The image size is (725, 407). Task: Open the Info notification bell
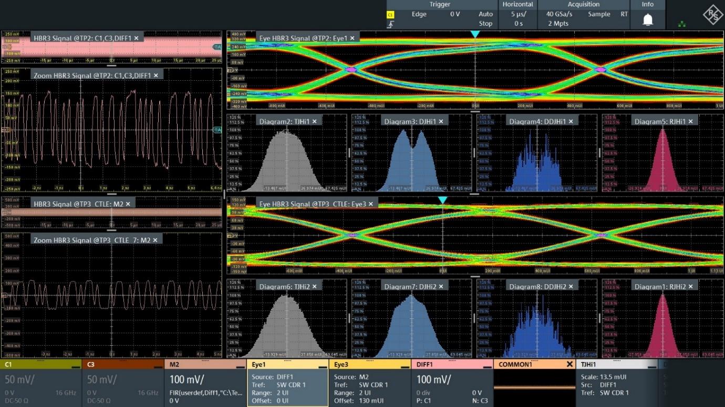tap(648, 19)
